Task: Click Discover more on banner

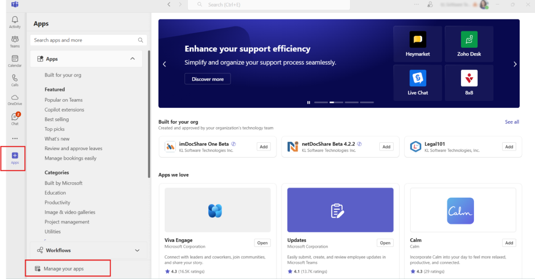Action: pos(208,79)
